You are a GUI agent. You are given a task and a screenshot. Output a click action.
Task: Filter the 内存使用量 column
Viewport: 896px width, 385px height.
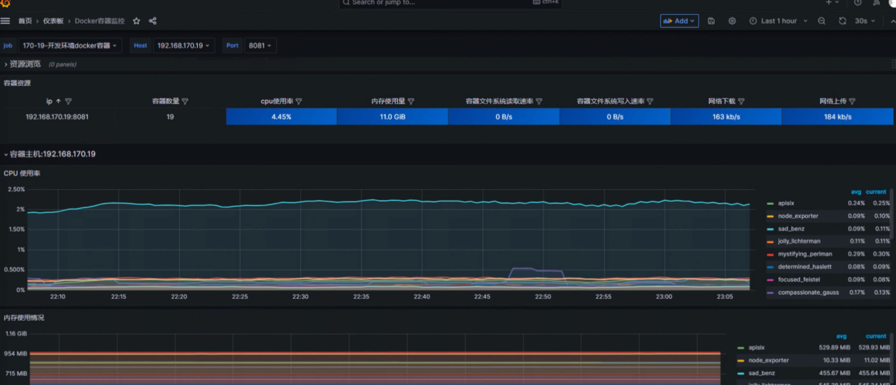click(411, 102)
